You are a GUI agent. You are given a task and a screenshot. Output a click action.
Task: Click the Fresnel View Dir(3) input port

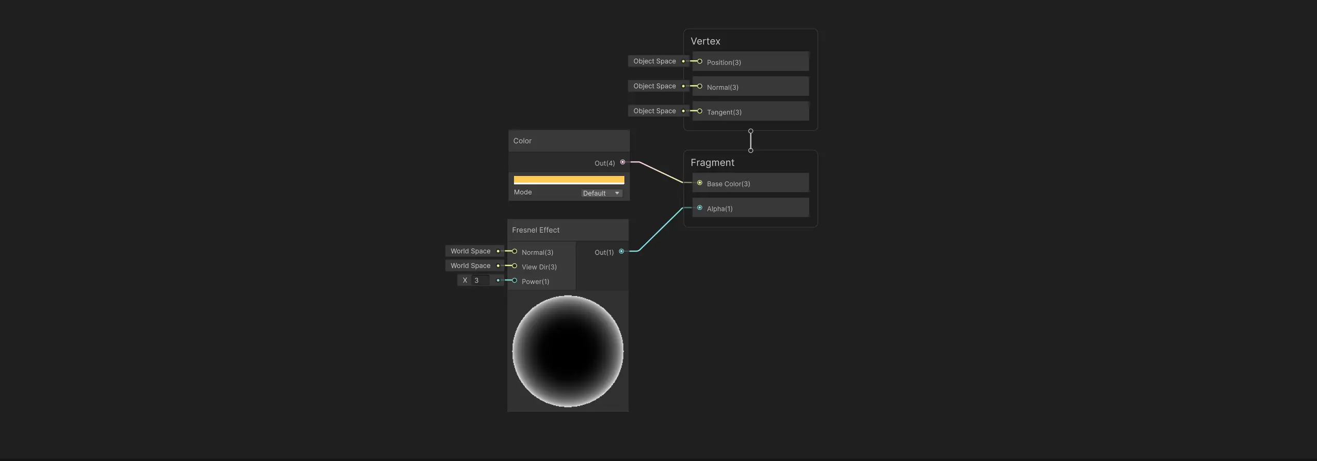515,266
